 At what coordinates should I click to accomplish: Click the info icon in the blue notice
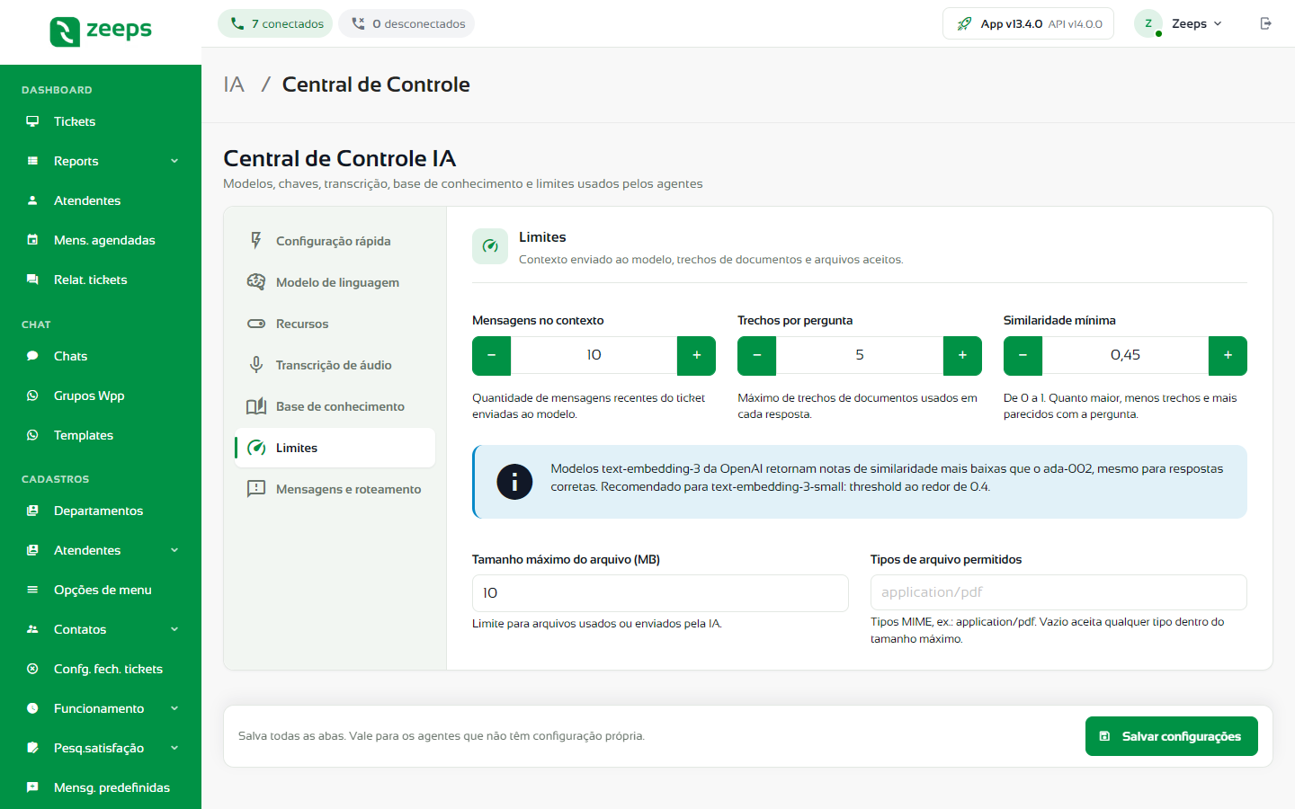[x=514, y=482]
